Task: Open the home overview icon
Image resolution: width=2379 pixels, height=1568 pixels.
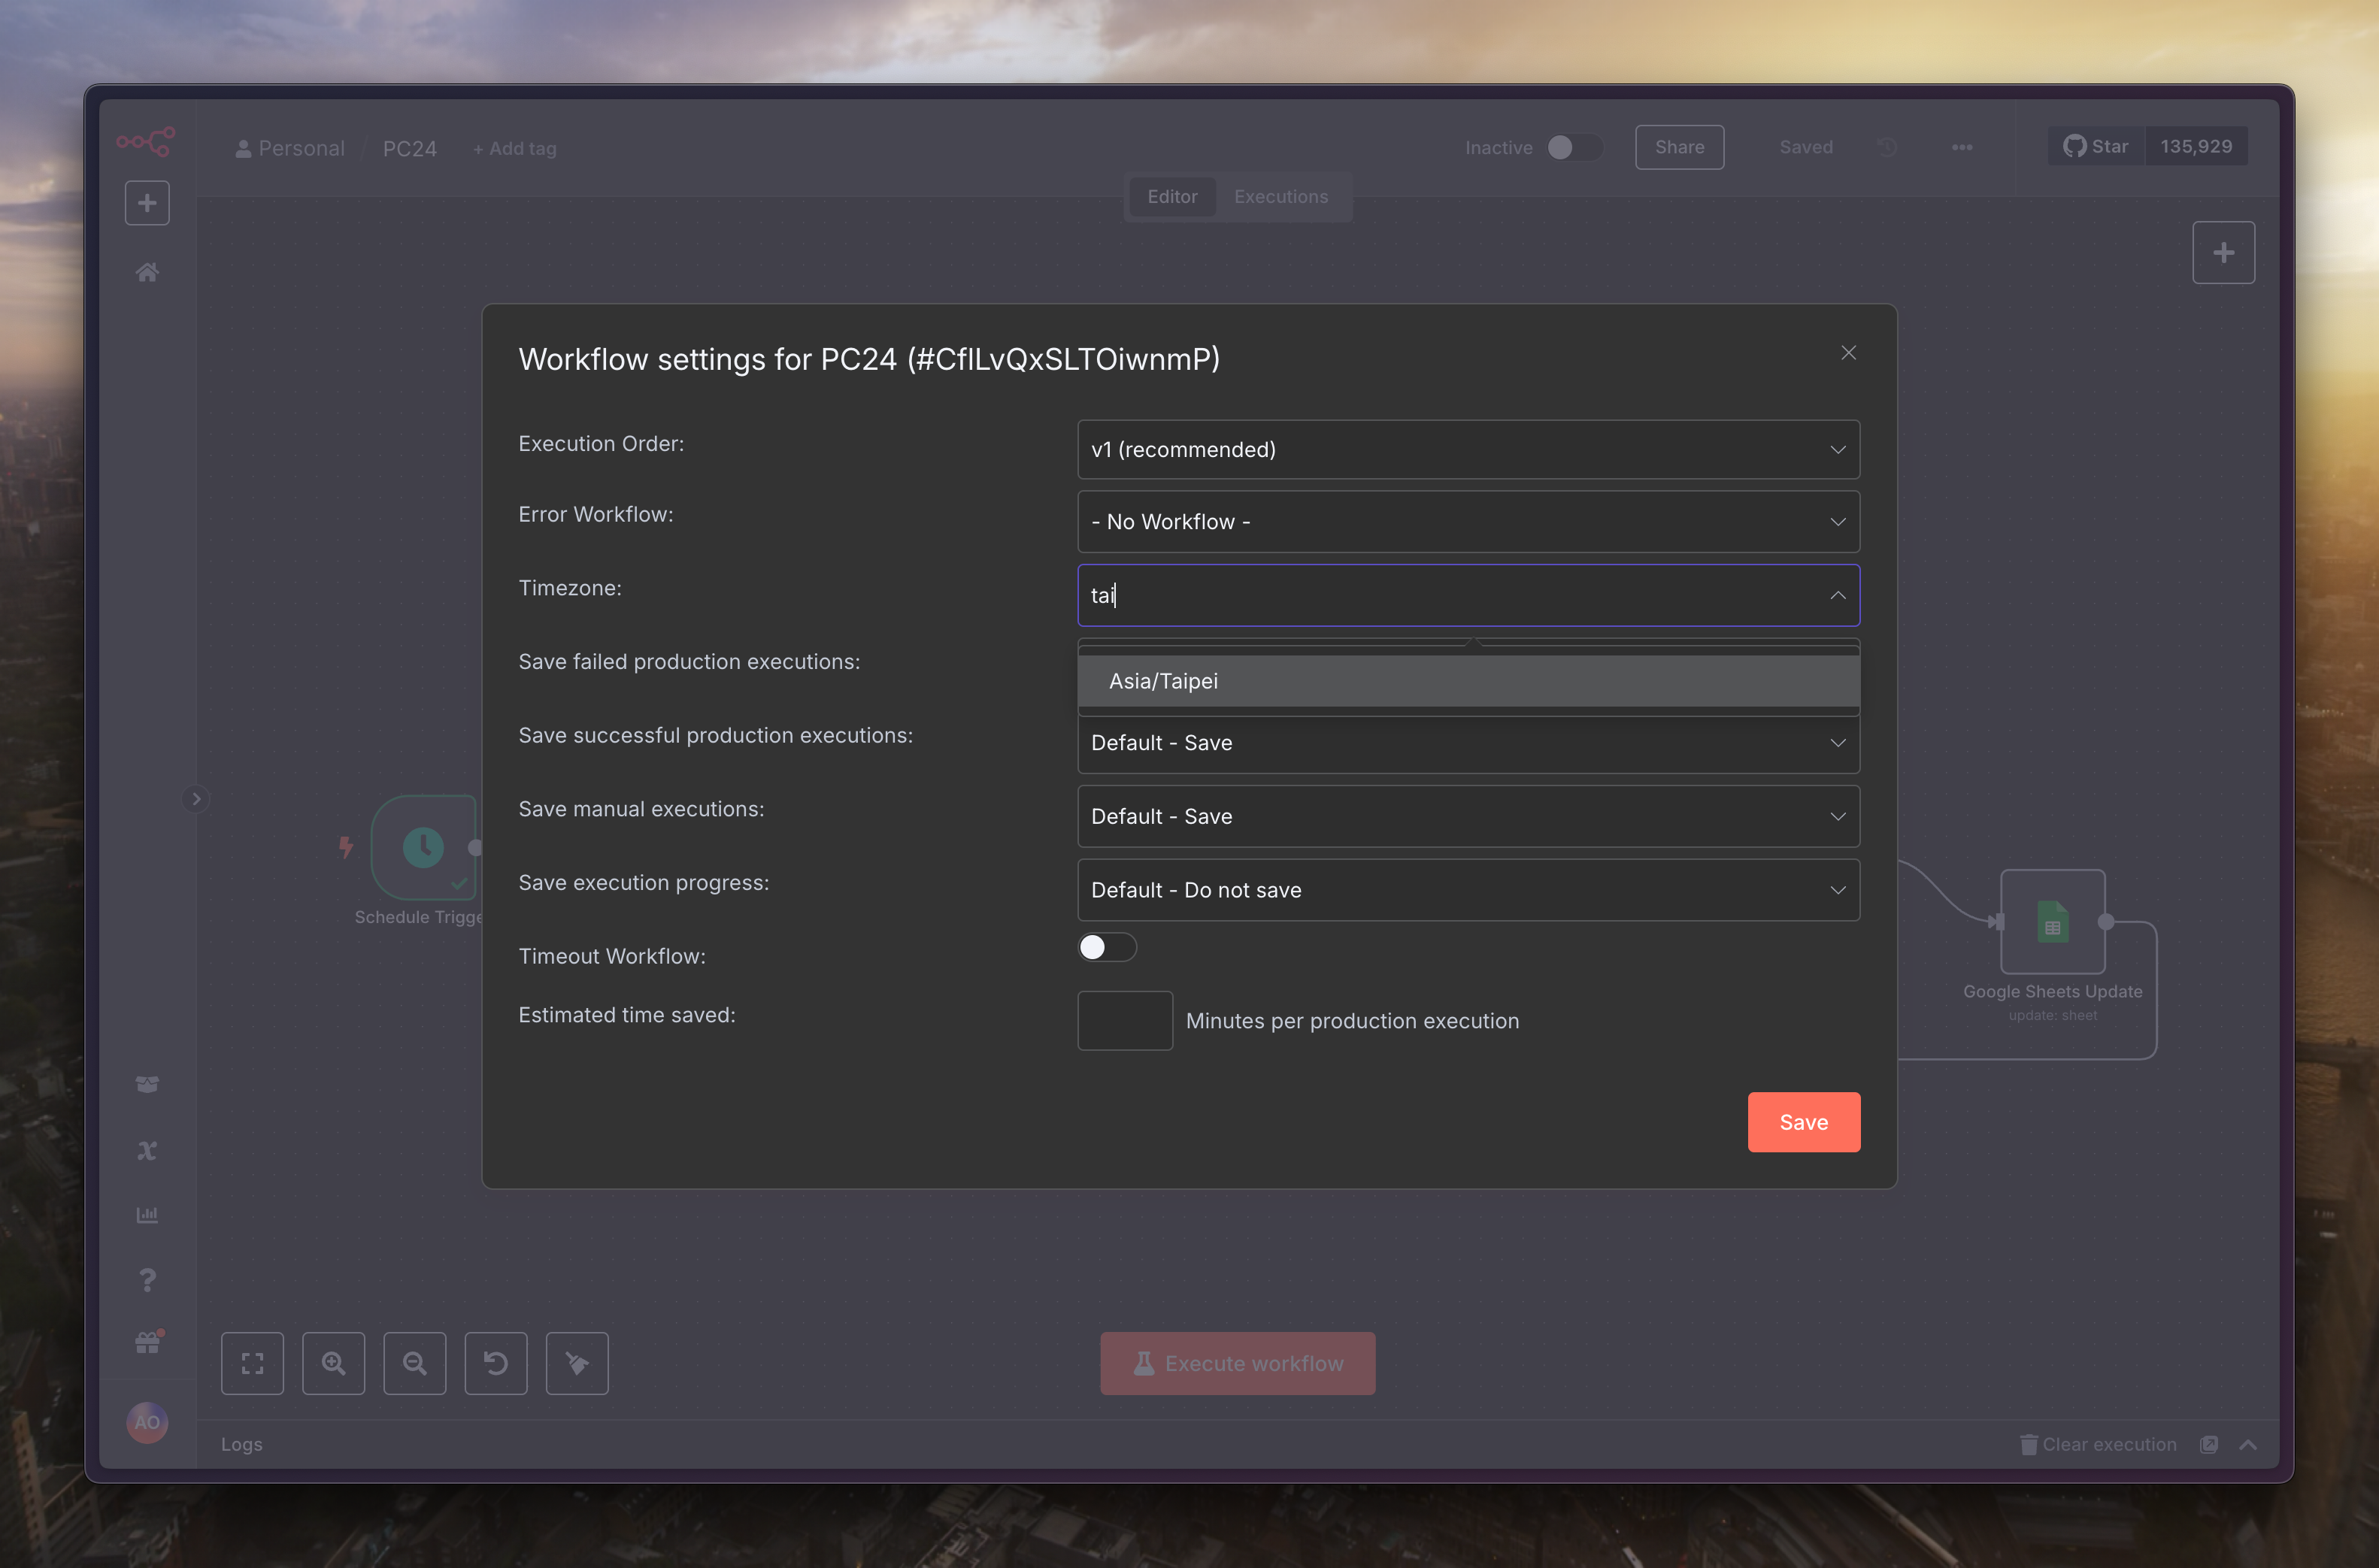Action: 147,272
